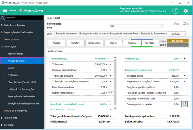The image size is (193, 130).
Task: Expand the Tributação exclusiva row
Action: [x=111, y=76]
